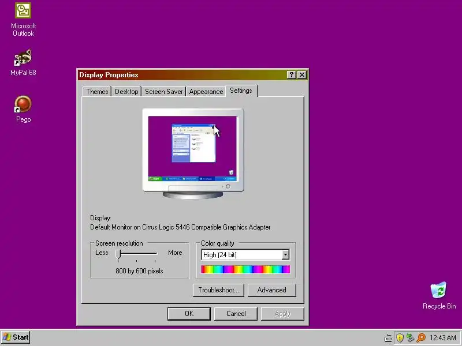Open the Screen Saver tab
The height and width of the screenshot is (346, 462).
163,92
